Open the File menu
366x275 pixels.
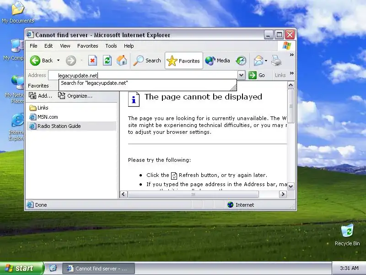33,46
